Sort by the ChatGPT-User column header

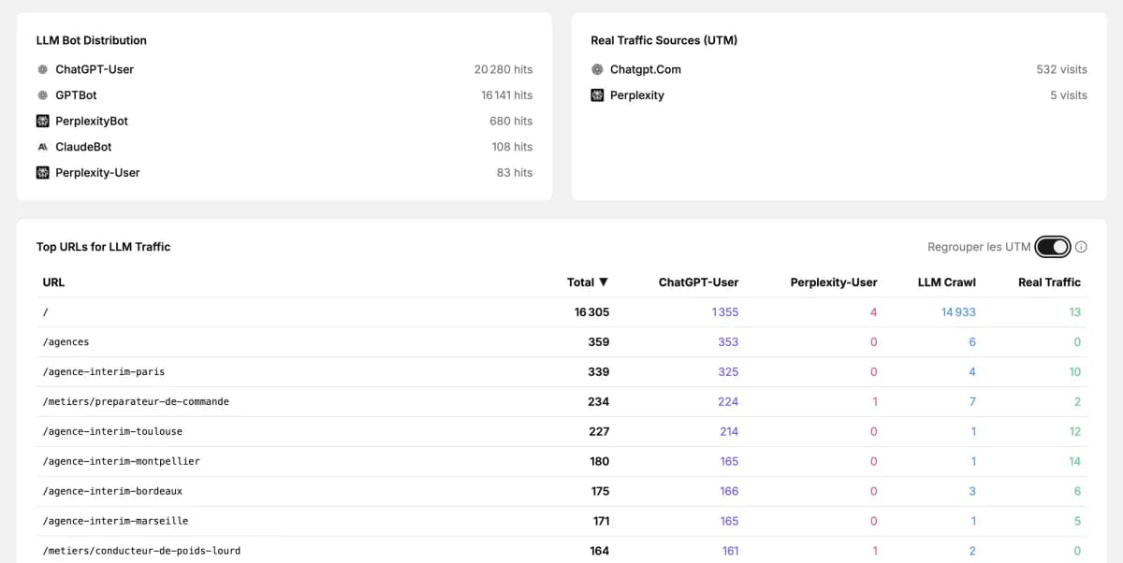(x=698, y=282)
